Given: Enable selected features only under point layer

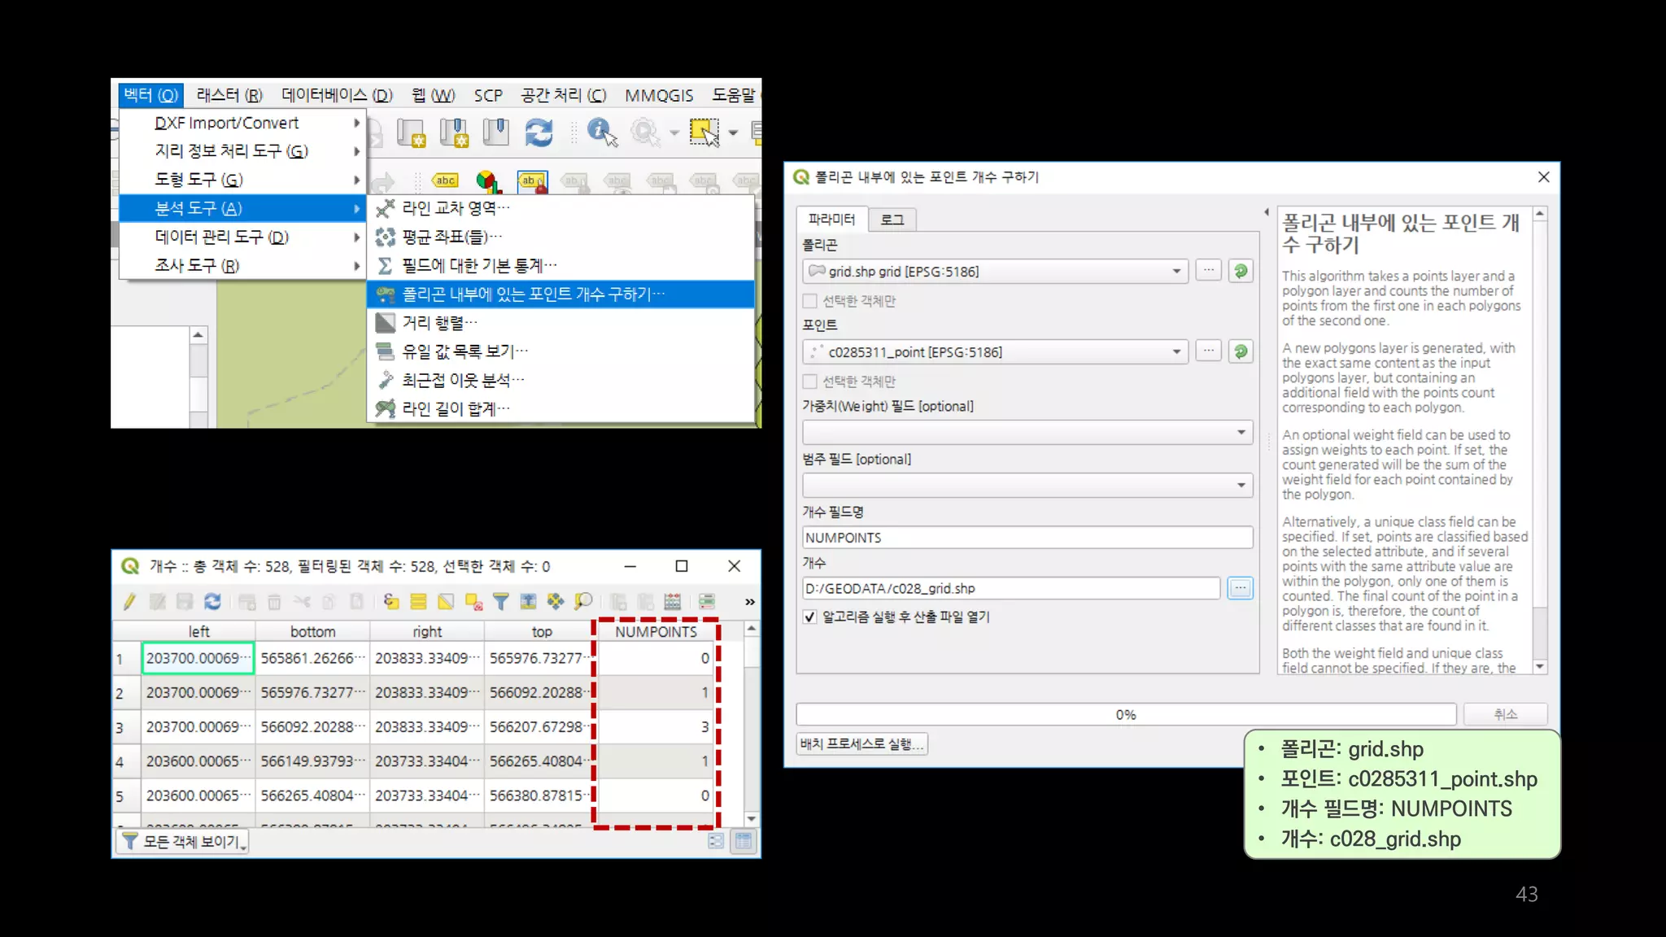Looking at the screenshot, I should 810,381.
